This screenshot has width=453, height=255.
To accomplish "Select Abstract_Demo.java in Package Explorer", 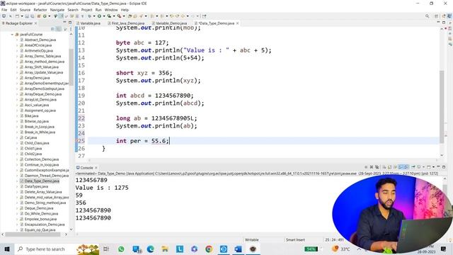I will point(40,40).
